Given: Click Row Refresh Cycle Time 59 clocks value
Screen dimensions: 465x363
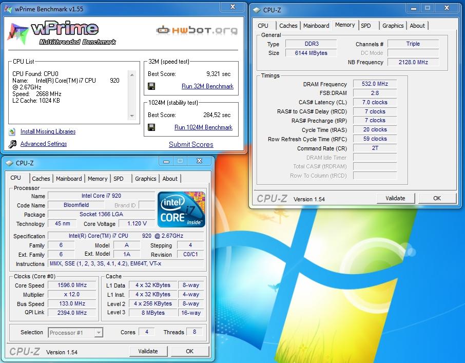Looking at the screenshot, I should pos(375,139).
